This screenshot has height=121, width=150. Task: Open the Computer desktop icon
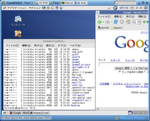18,21
